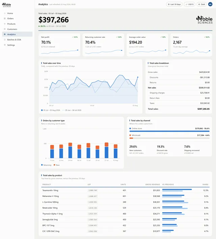Click the 27 Jul bar in the orders chart
216x239 pixels.
coord(107,150)
